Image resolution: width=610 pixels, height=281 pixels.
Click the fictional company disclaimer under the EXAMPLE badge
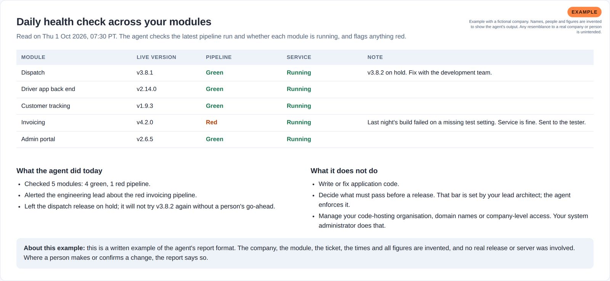535,27
